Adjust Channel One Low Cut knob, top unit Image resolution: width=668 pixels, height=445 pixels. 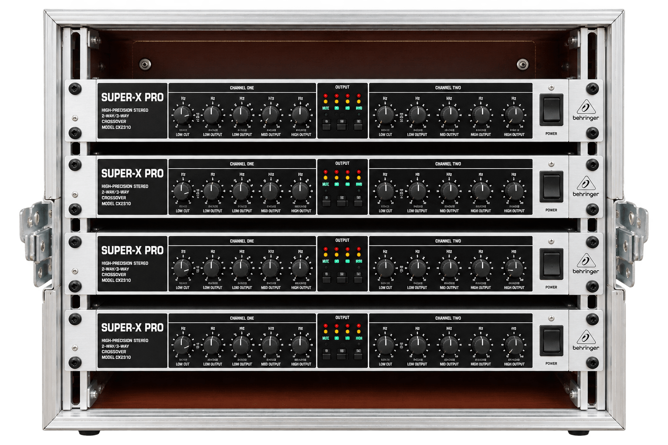[182, 115]
